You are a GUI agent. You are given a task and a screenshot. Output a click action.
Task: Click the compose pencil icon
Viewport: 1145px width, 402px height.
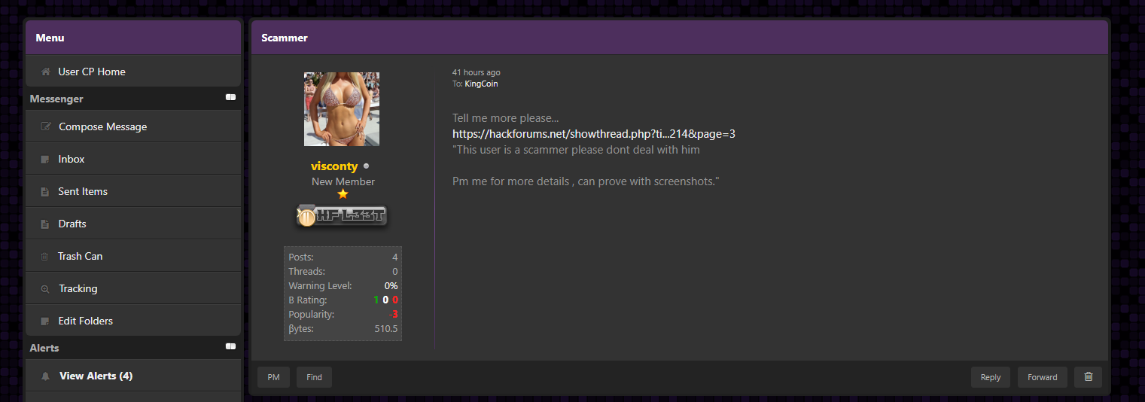click(46, 126)
